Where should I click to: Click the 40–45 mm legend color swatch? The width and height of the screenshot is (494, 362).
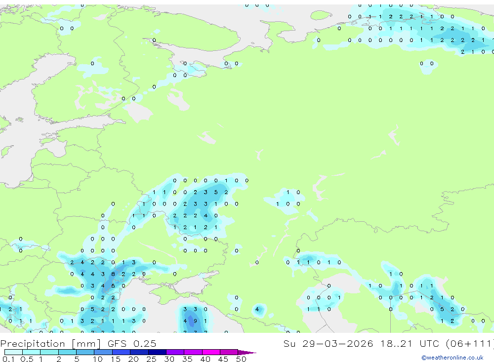coord(211,352)
